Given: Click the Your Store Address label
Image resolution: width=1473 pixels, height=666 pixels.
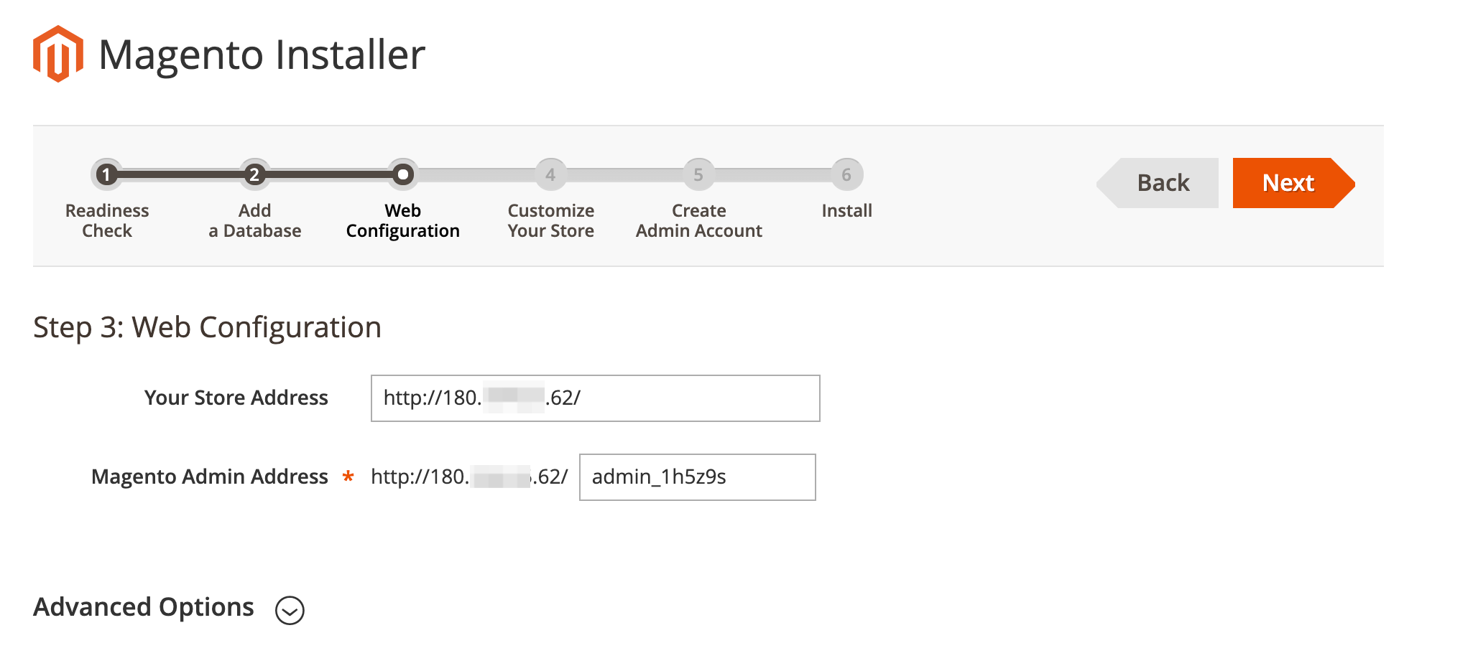Looking at the screenshot, I should click(x=236, y=398).
